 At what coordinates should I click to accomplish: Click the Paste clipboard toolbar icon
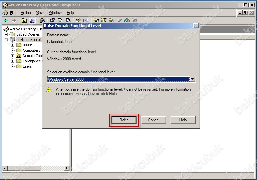[x=42, y=21]
